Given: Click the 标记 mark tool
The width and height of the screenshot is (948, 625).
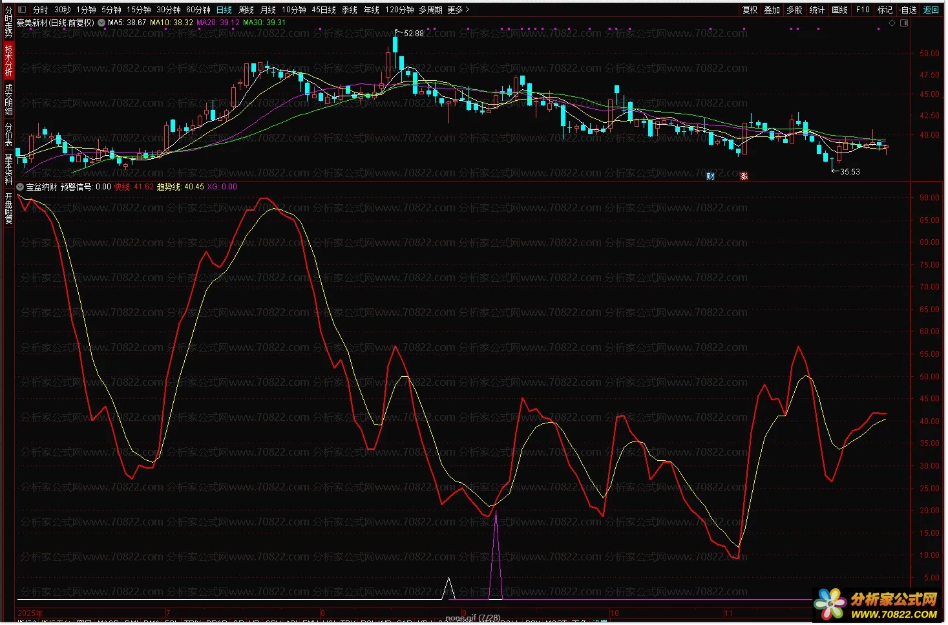Looking at the screenshot, I should point(885,10).
